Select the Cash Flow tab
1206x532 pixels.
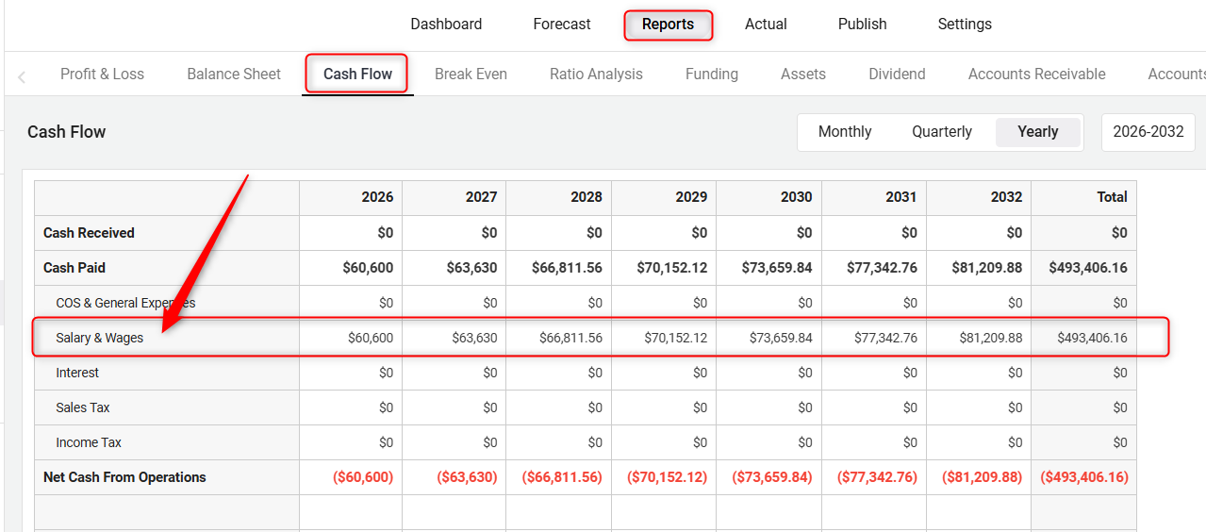[357, 74]
